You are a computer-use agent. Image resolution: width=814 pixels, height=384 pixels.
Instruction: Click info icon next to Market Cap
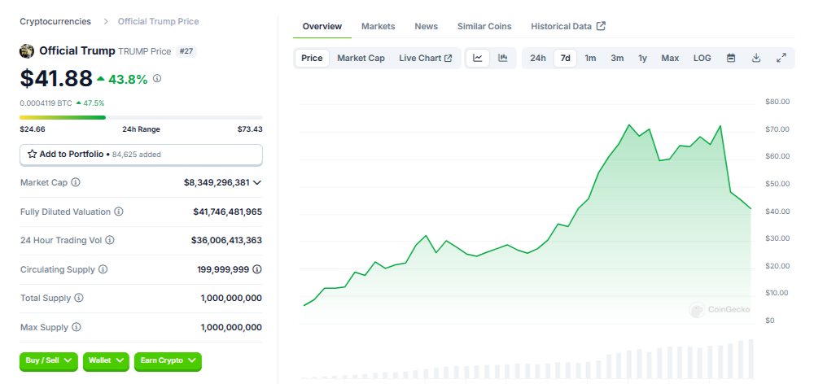[x=76, y=183]
